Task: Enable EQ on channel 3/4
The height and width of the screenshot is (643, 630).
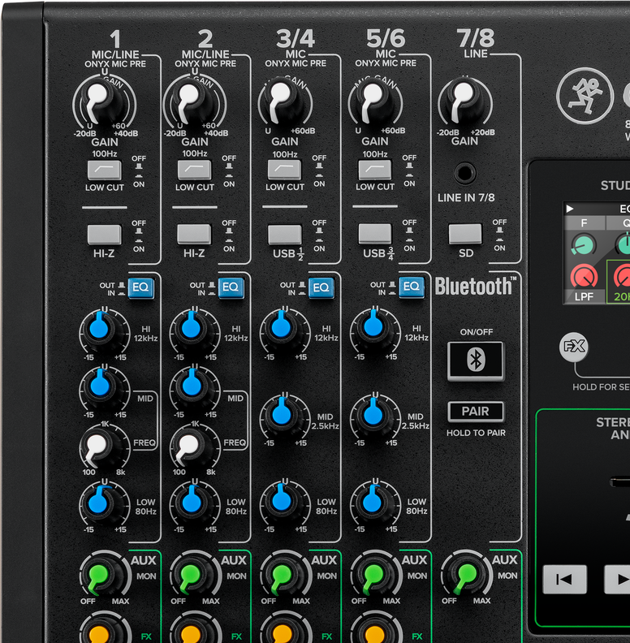Action: point(321,287)
